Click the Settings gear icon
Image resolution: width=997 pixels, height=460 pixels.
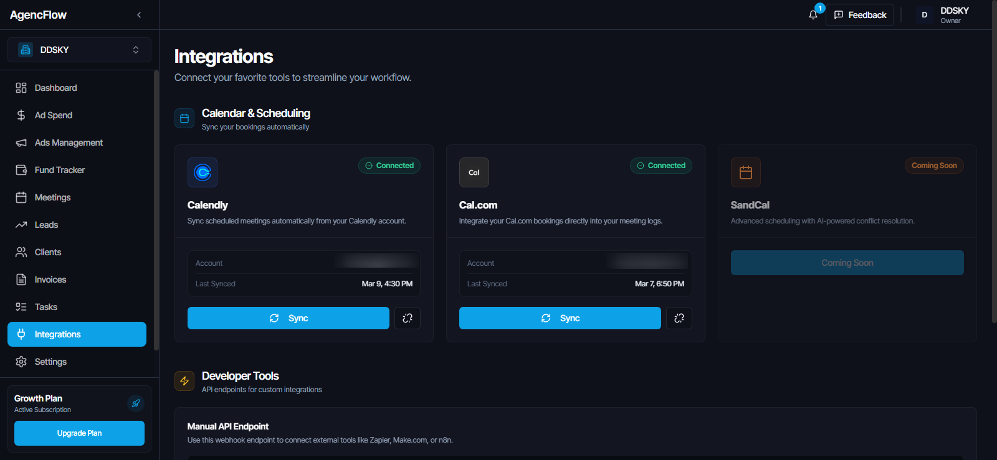tap(21, 362)
